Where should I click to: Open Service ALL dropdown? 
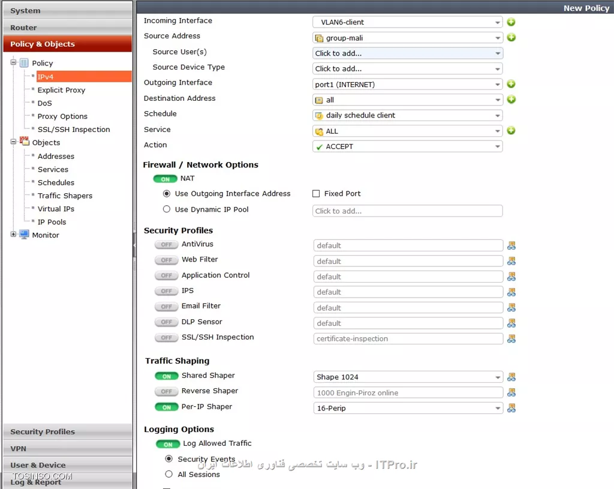(408, 131)
